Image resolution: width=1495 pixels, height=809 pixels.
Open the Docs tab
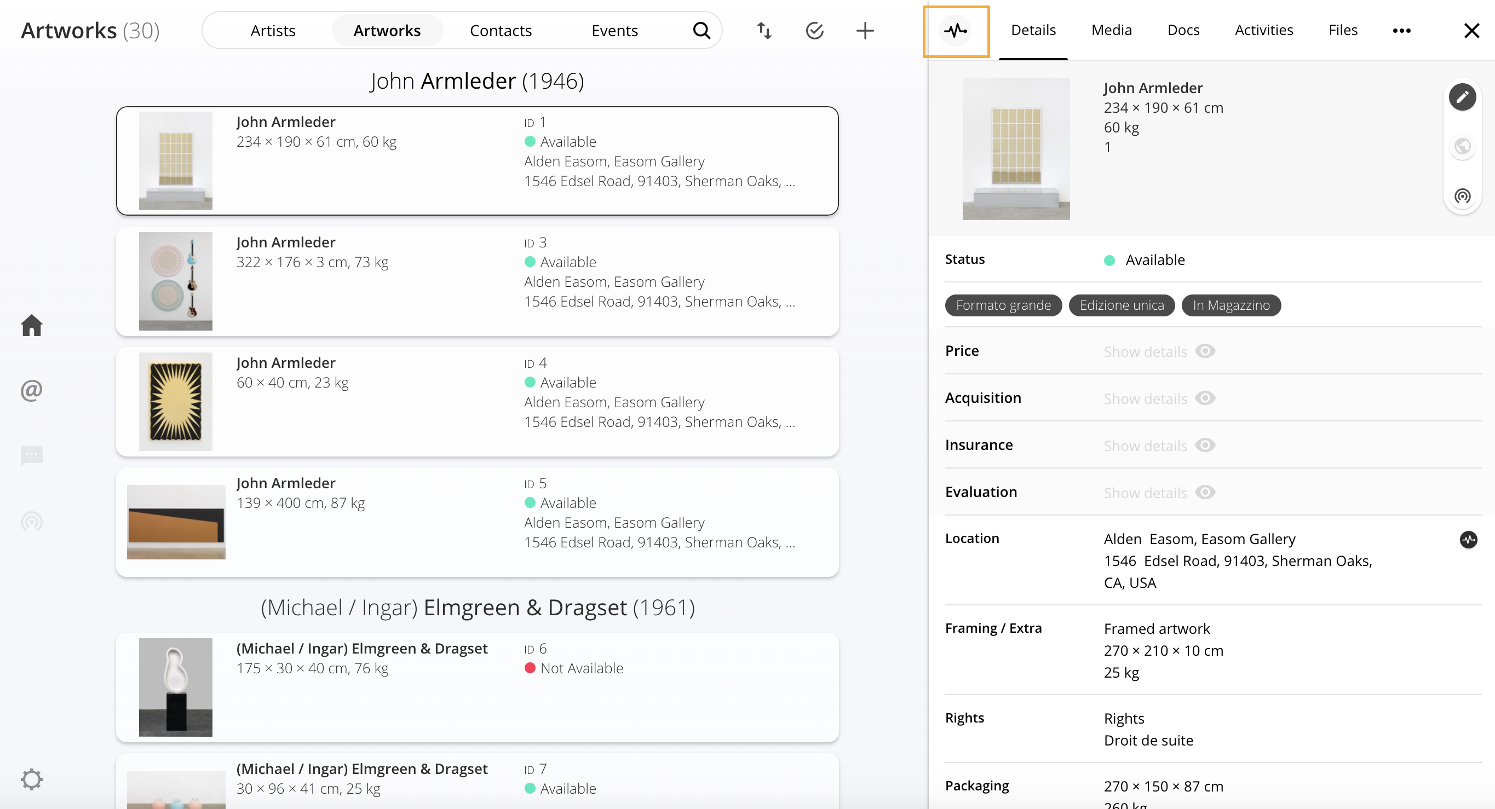coord(1183,30)
